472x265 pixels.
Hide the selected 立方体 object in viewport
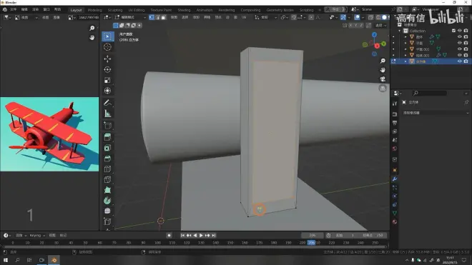click(x=459, y=61)
